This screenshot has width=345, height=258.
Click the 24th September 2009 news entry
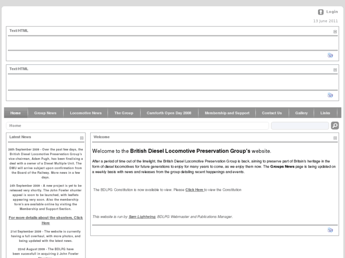click(46, 197)
